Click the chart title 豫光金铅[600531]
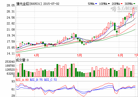The width and height of the screenshot is (138, 97). pos(29,4)
